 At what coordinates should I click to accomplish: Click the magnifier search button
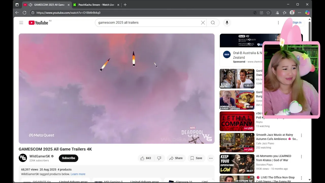click(x=213, y=23)
